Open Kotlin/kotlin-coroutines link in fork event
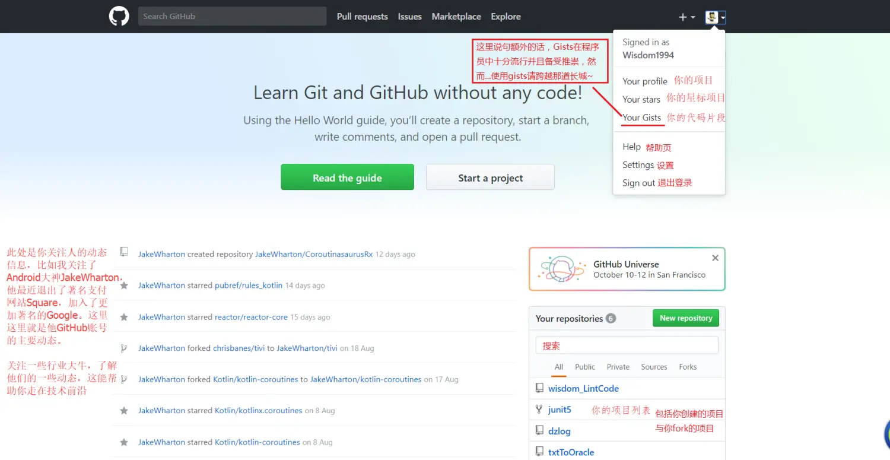Image resolution: width=890 pixels, height=460 pixels. (255, 379)
